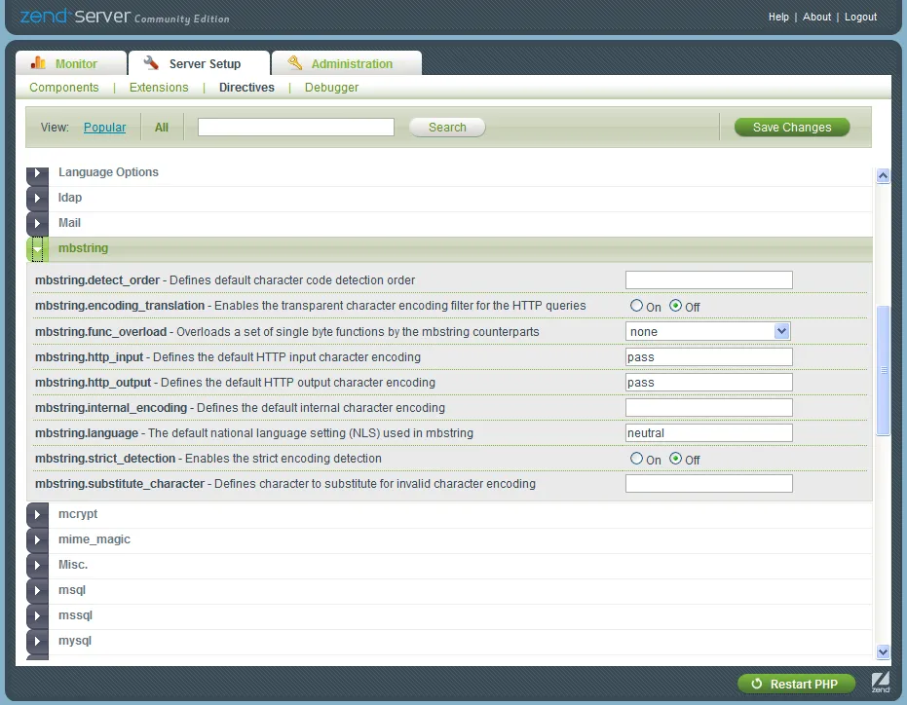Expand the mssql section
The image size is (907, 705).
click(38, 616)
